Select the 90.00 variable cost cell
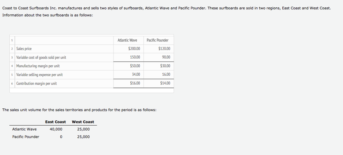Screen dimensions: 343x155 [x=166, y=58]
